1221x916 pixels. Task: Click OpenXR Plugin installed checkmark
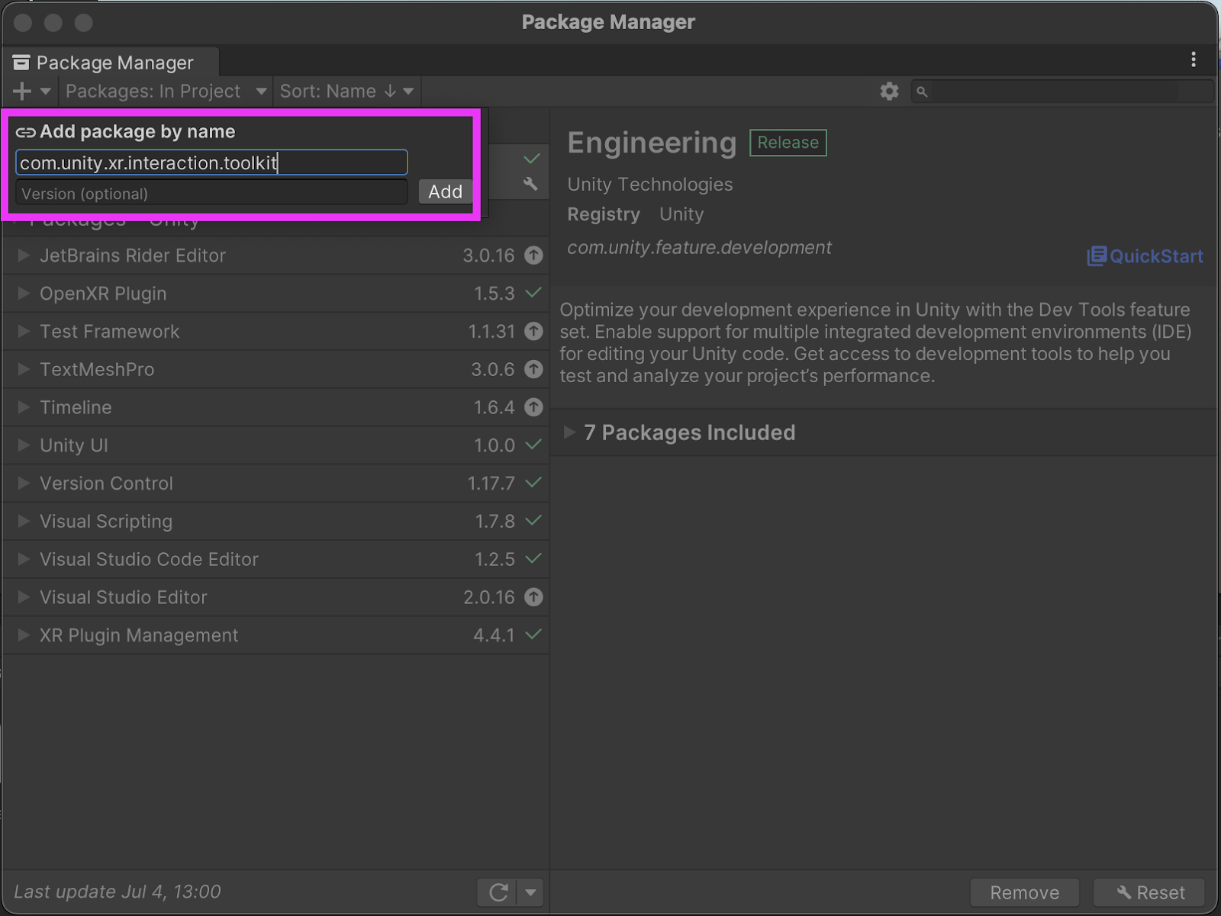[x=533, y=293]
